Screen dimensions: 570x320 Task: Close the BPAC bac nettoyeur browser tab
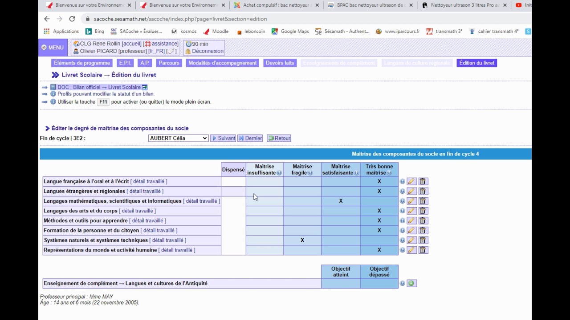tap(411, 5)
